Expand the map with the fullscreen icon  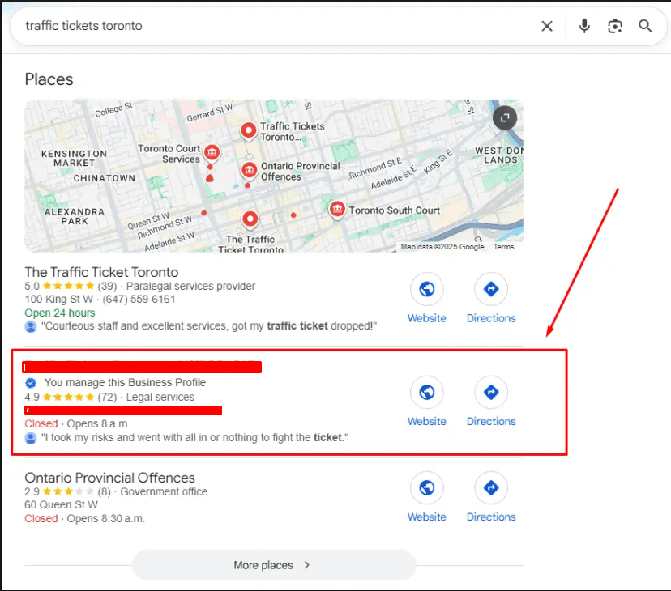coord(505,117)
